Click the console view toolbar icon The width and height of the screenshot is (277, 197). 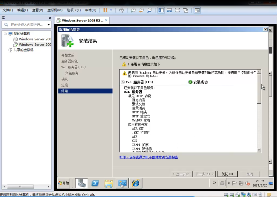coord(197,10)
